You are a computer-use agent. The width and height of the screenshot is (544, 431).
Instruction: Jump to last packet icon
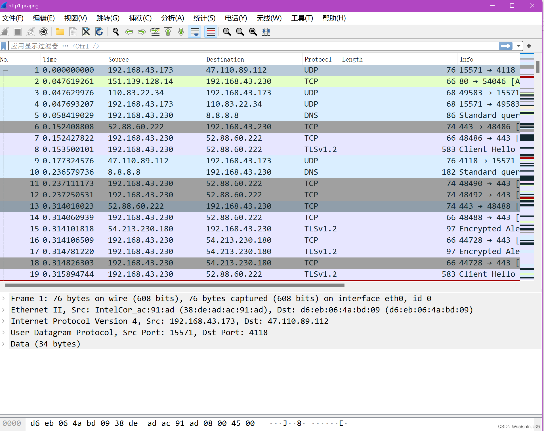click(x=181, y=32)
